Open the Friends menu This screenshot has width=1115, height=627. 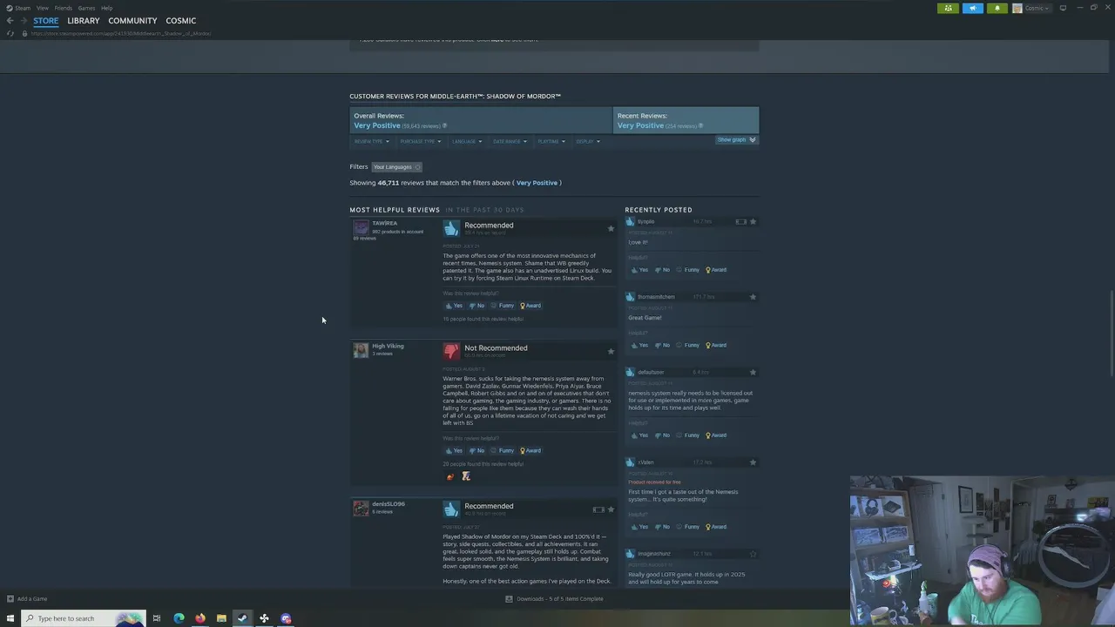click(x=64, y=8)
